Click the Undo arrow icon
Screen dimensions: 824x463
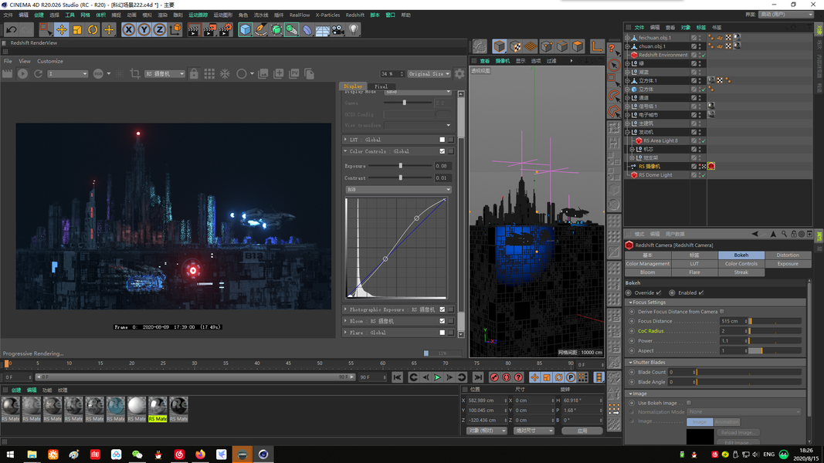[x=11, y=30]
